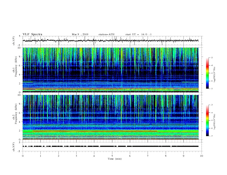Screen dimensions: 227x175
Task: Click time axis tick label "5"
Action: click(112, 156)
